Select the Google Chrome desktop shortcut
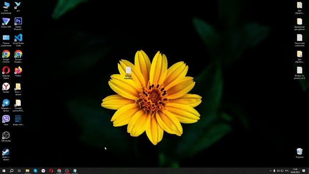309x174 pixels. [x=6, y=57]
